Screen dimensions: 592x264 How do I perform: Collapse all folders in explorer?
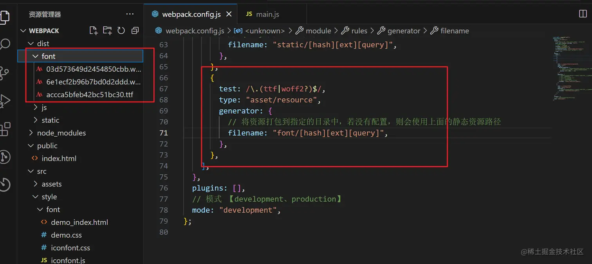click(x=135, y=31)
